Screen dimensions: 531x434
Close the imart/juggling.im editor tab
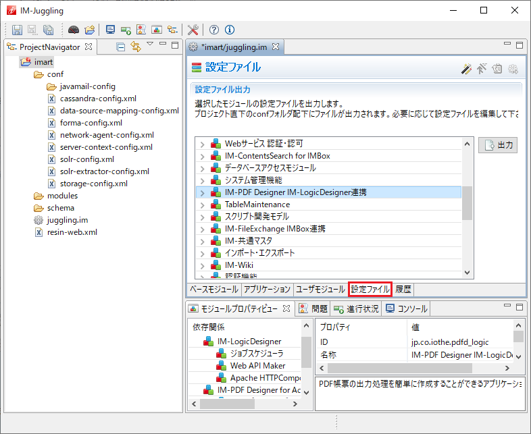point(276,47)
